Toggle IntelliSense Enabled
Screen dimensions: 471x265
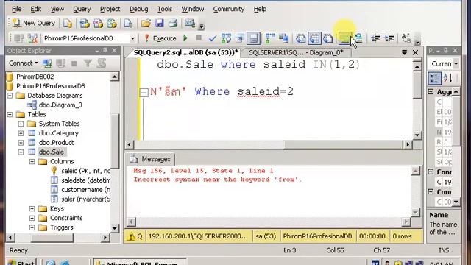253,38
